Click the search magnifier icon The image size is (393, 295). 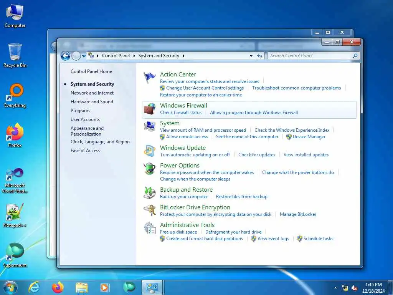coord(355,56)
